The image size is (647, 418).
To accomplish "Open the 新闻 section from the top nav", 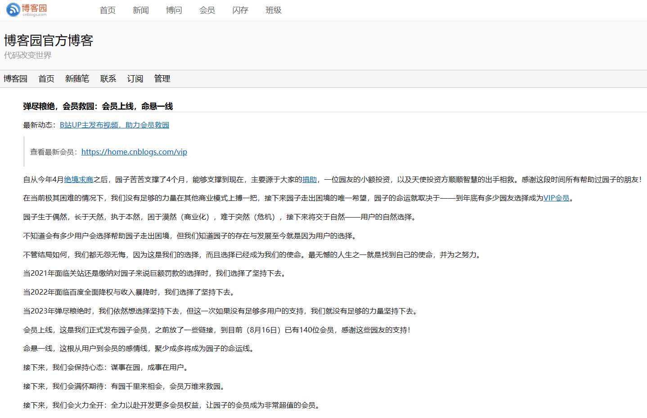I will [x=140, y=10].
